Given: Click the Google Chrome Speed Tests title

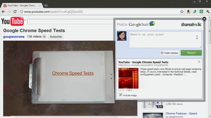Looking at the screenshot, I should coord(34,30).
